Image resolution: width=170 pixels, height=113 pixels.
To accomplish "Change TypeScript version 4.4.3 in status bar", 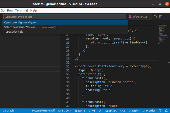I will 123,111.
